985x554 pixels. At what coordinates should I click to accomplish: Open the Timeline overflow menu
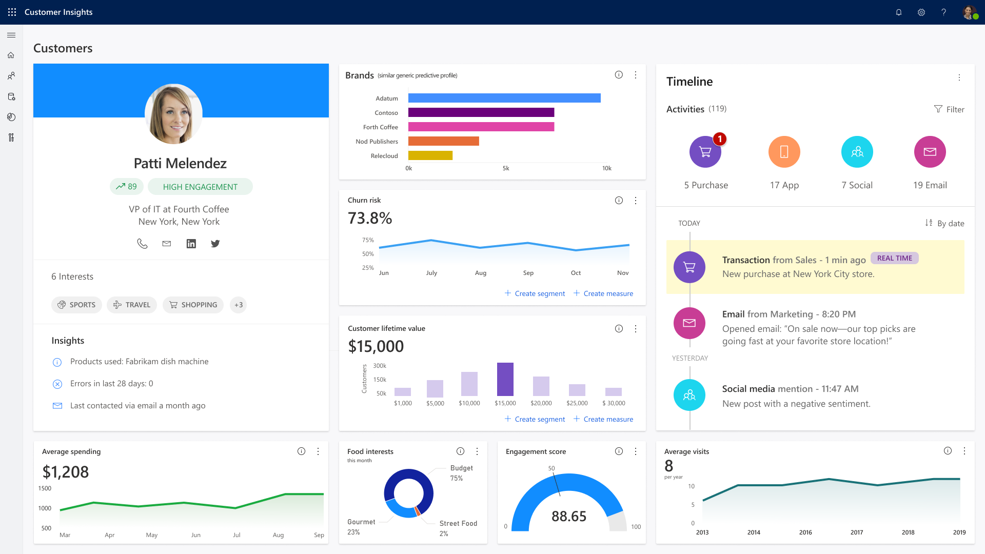coord(960,77)
